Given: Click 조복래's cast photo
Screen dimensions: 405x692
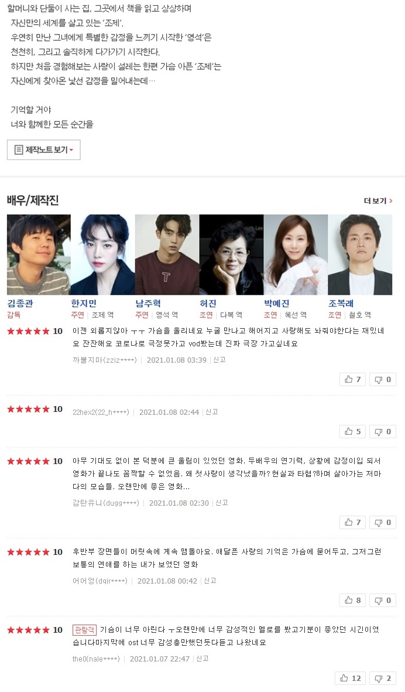Looking at the screenshot, I should [360, 255].
